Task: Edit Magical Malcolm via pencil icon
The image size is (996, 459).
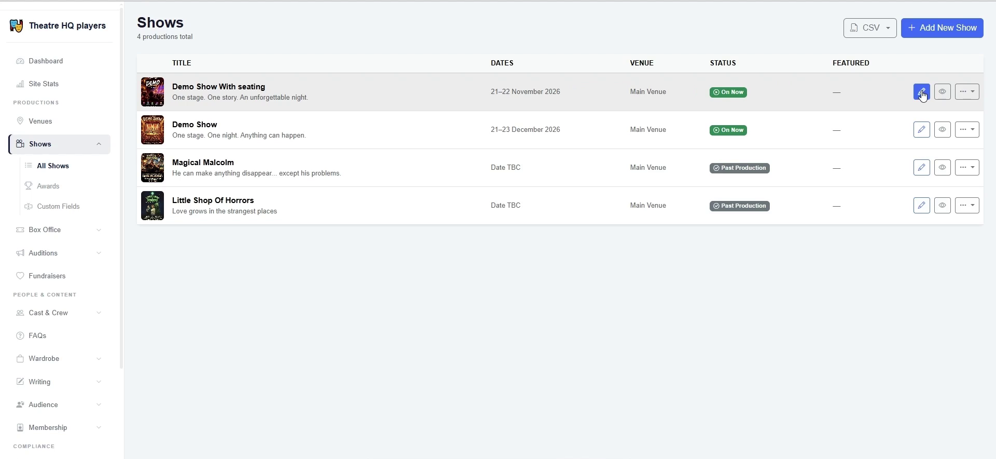Action: [x=921, y=168]
